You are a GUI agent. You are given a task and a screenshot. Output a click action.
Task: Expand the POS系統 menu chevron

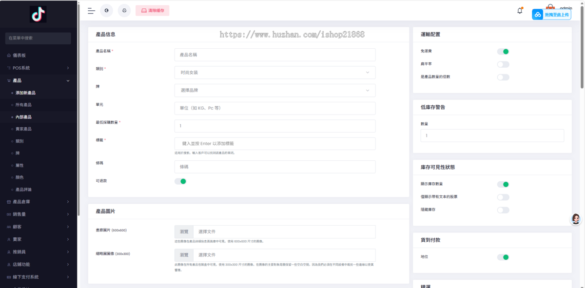(68, 68)
